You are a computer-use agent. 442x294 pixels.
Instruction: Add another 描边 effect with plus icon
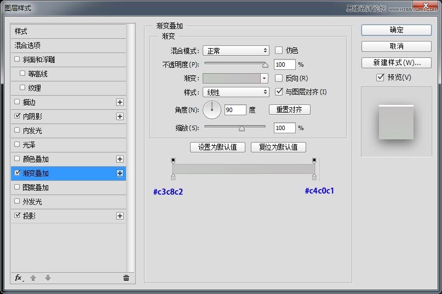coord(120,102)
